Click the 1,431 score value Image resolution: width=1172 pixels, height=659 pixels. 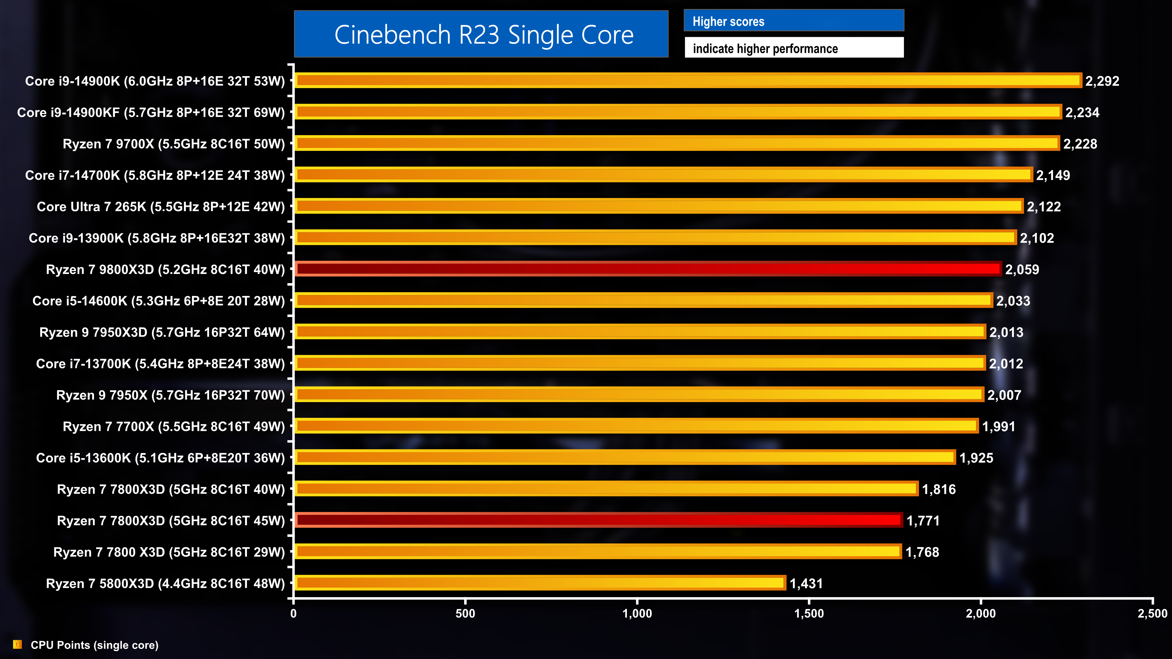[806, 584]
